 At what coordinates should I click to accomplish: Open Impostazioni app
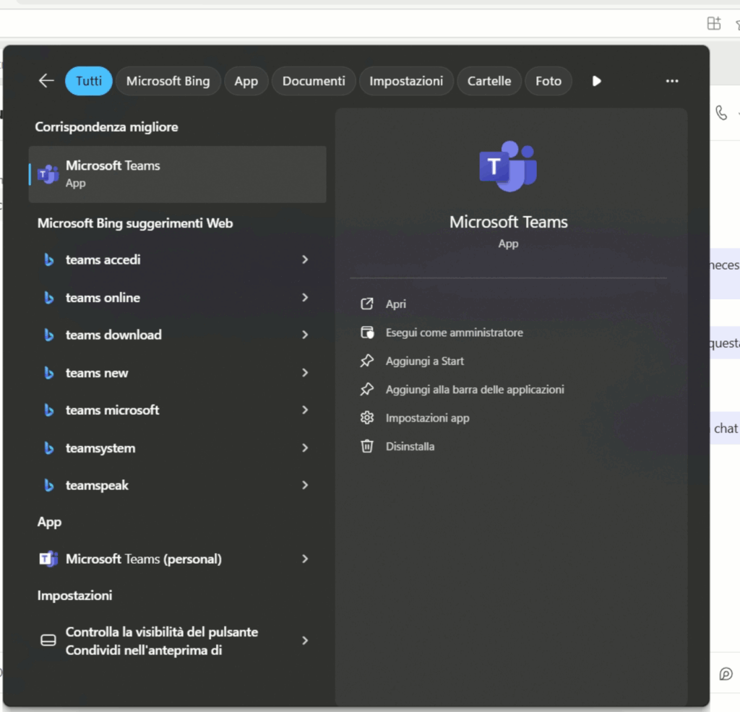tap(427, 418)
